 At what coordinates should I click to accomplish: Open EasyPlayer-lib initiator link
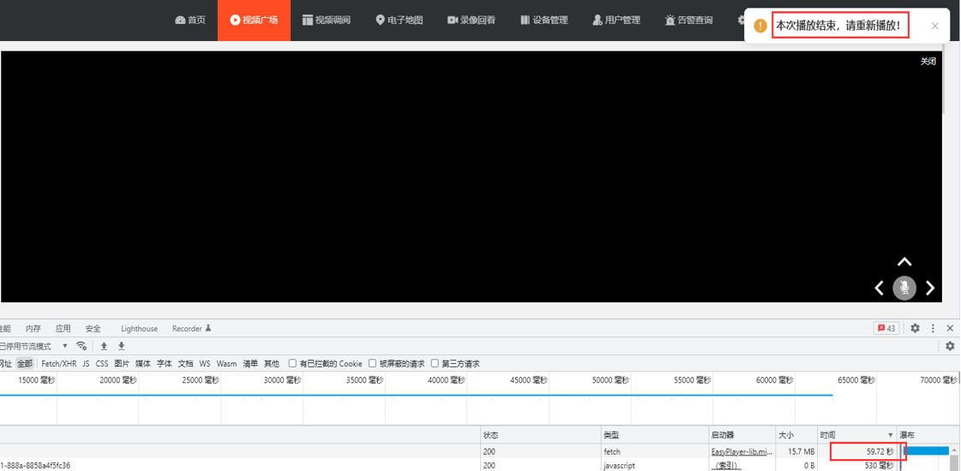742,451
